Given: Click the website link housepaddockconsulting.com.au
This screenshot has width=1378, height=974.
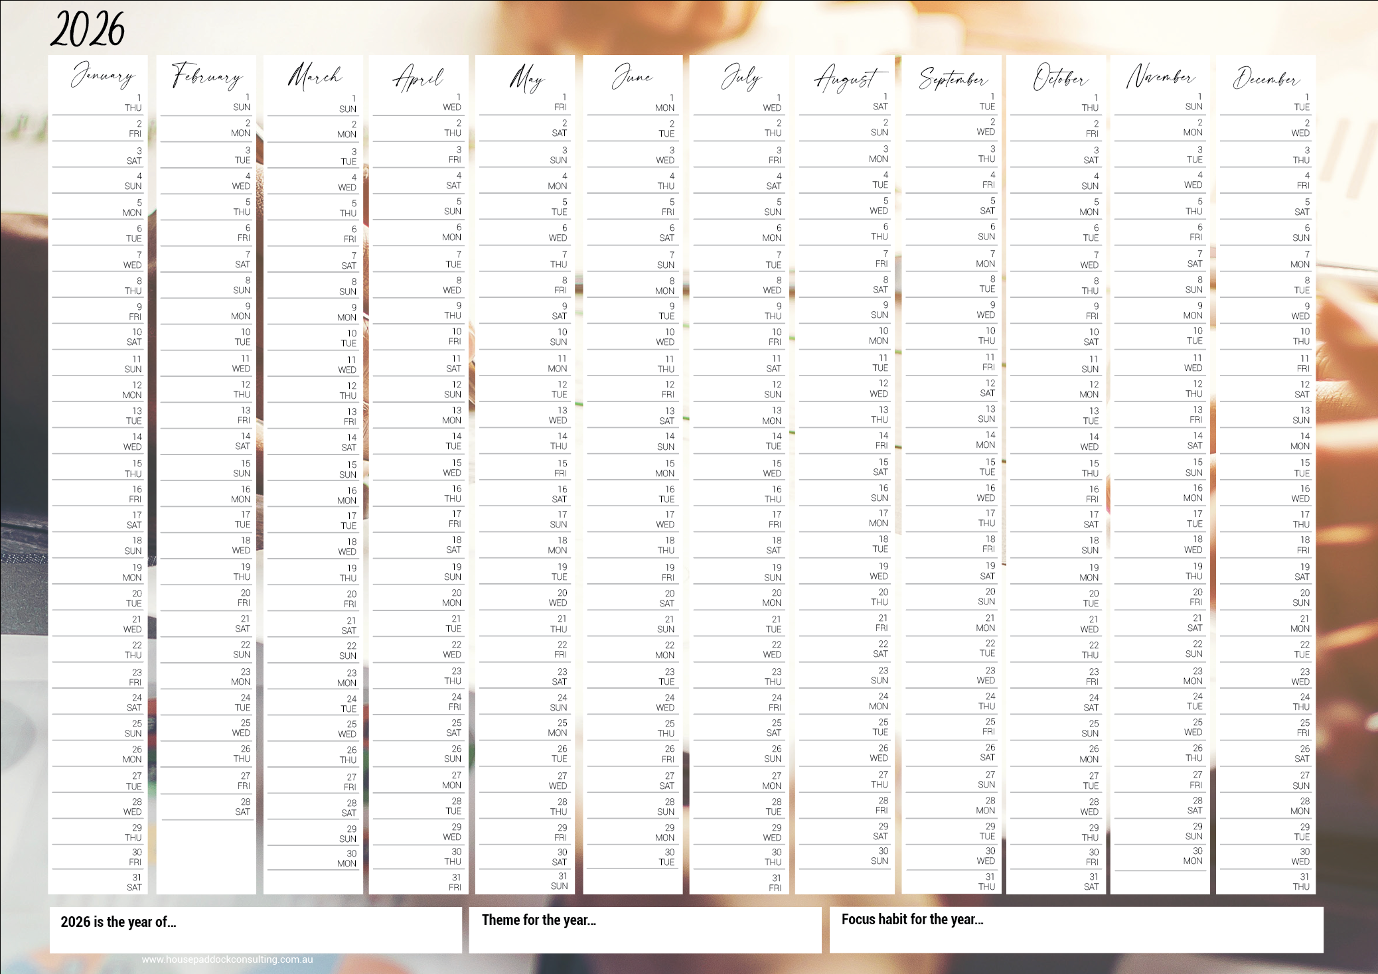Looking at the screenshot, I should (227, 959).
